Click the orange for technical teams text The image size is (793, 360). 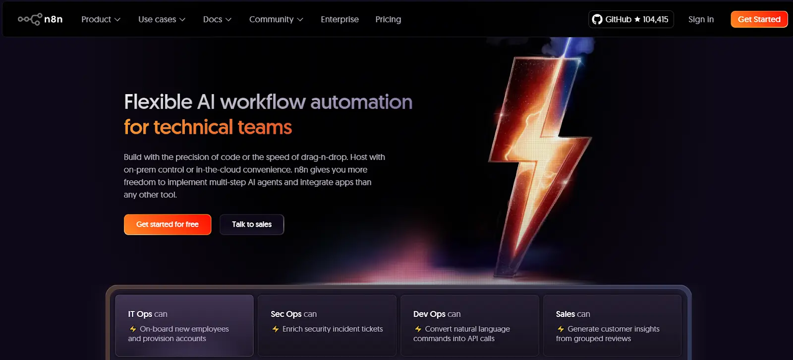point(208,127)
